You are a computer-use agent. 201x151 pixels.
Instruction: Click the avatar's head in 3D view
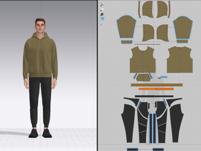[40, 26]
